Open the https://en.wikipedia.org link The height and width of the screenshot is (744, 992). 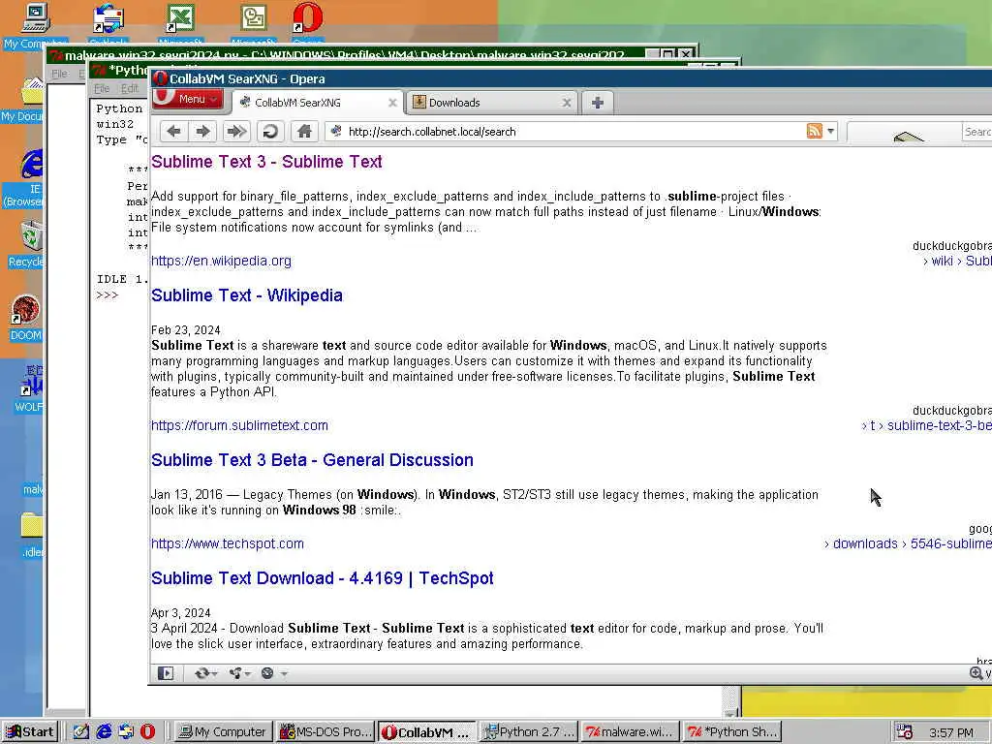pyautogui.click(x=221, y=261)
